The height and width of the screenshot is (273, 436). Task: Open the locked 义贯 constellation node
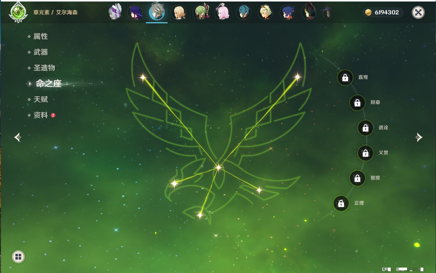click(365, 153)
